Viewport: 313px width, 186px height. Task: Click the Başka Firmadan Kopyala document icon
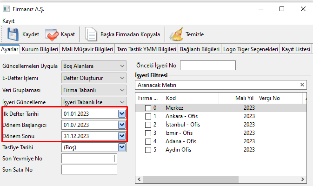(x=91, y=34)
